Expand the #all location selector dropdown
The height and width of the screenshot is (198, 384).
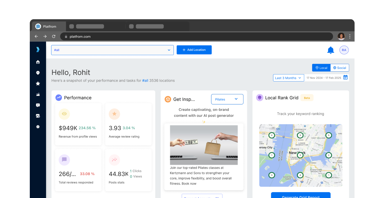tap(113, 50)
